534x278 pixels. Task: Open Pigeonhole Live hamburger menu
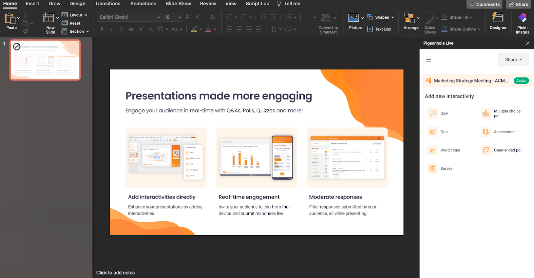(x=429, y=60)
